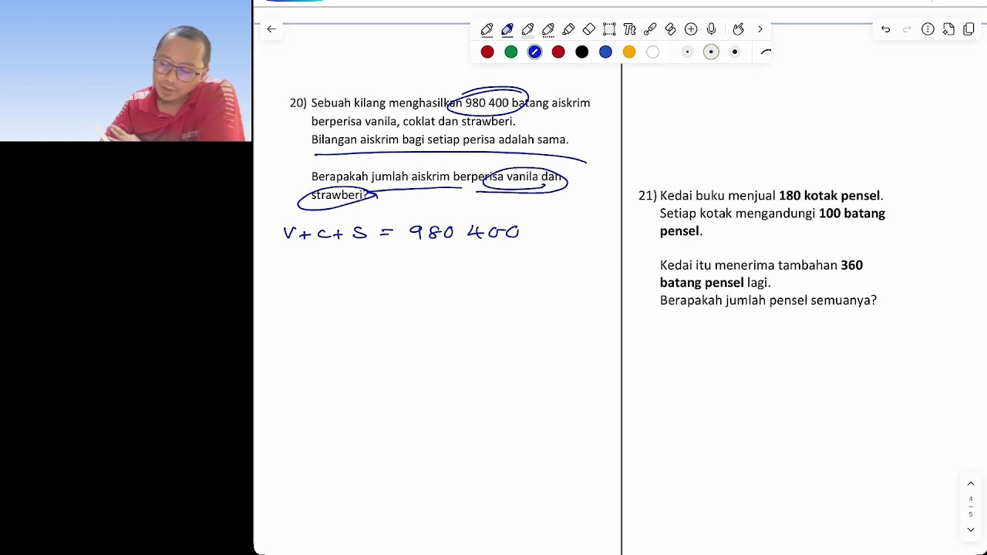Select the medium stroke size dot
The width and height of the screenshot is (987, 555).
coord(711,52)
